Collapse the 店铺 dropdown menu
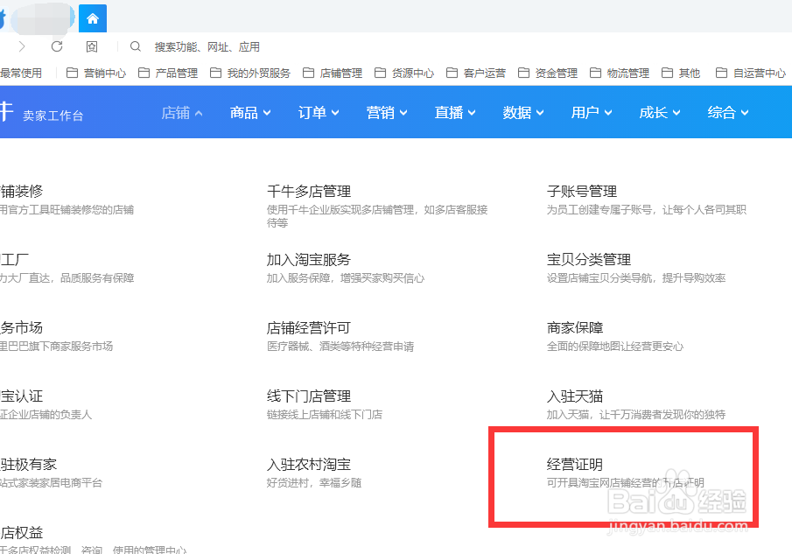 click(182, 112)
